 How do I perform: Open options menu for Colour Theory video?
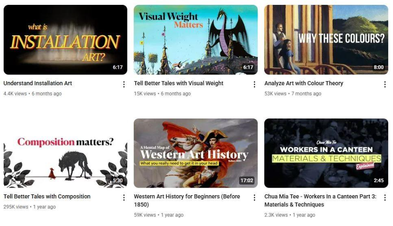click(x=385, y=84)
